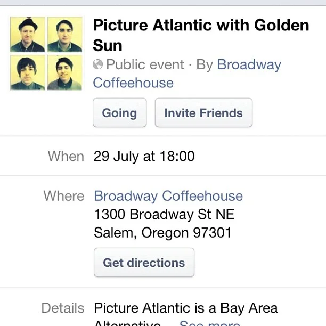Tap the Public event privacy label
The height and width of the screenshot is (326, 326).
[x=145, y=64]
